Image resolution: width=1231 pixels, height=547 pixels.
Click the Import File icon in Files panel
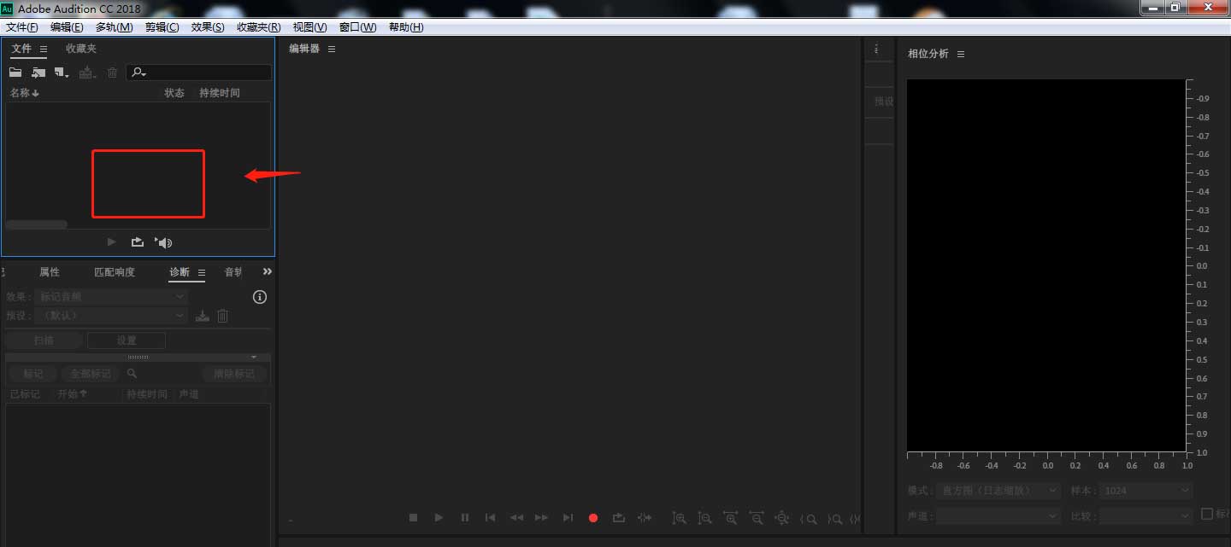38,73
